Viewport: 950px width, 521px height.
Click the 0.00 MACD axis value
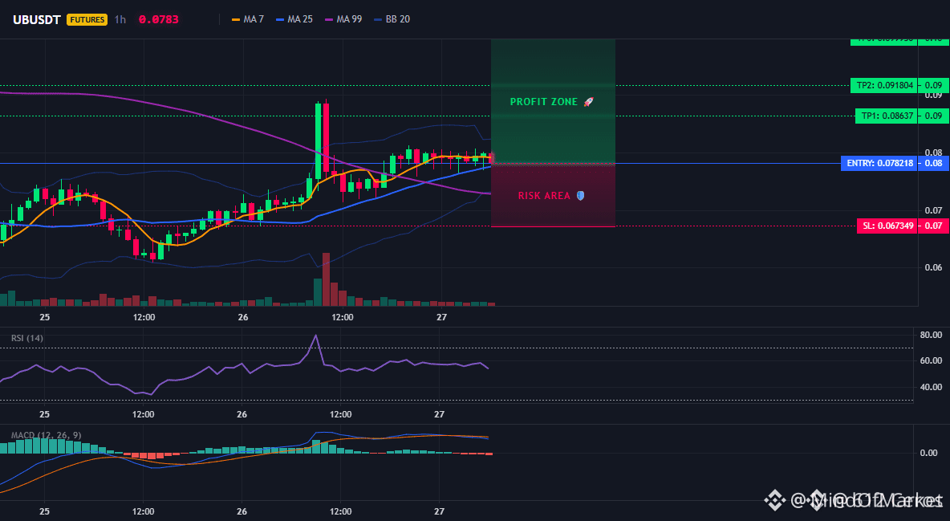(x=928, y=453)
